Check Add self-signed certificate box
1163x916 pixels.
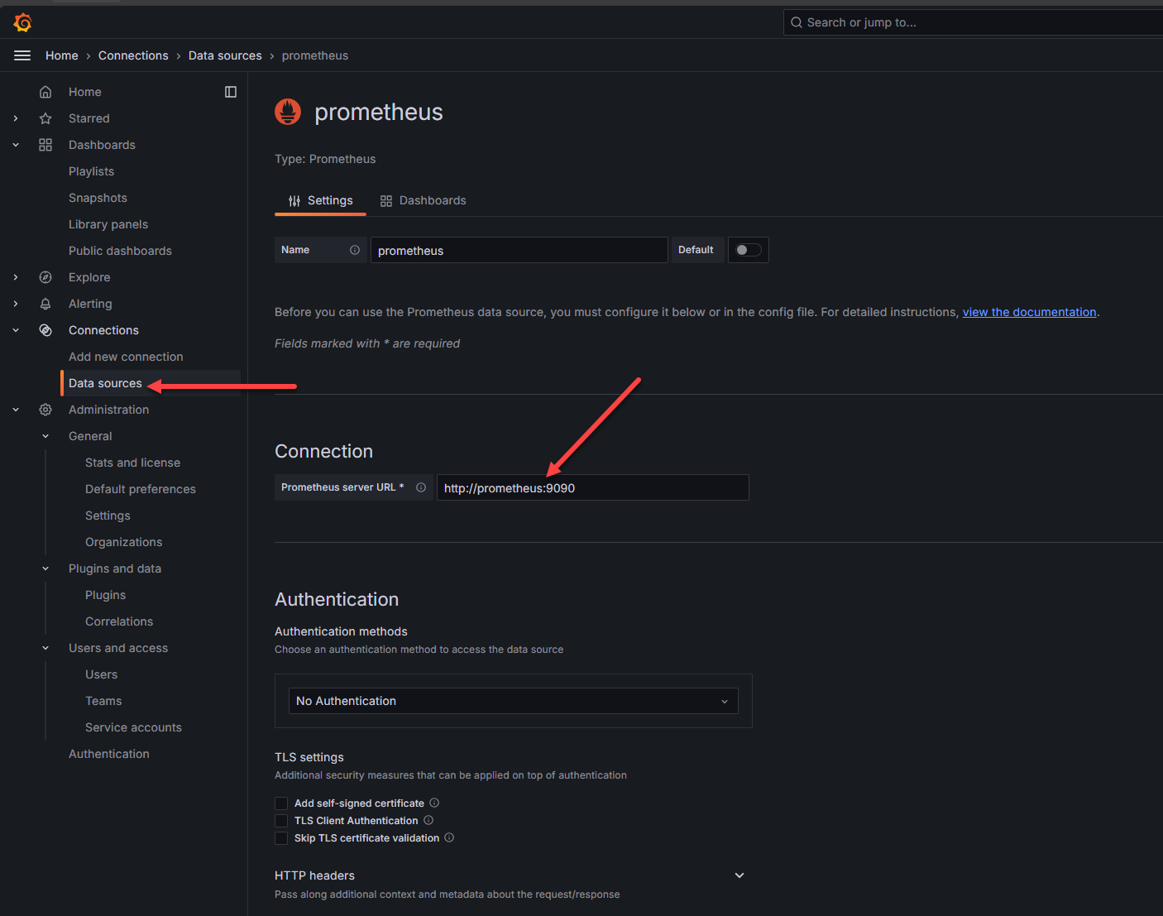(x=281, y=803)
